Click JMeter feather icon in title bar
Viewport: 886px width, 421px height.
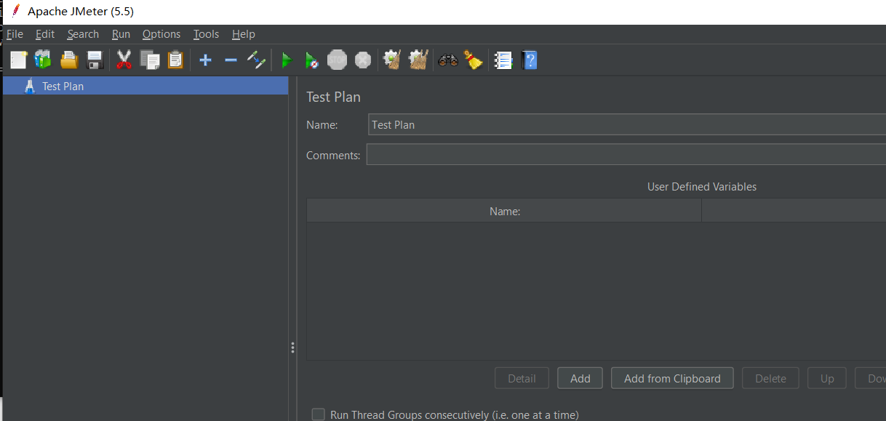(x=15, y=11)
